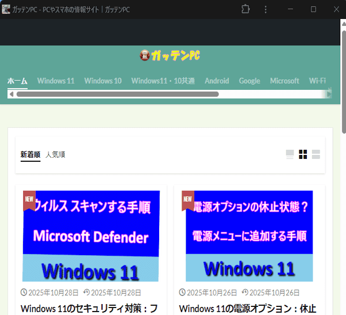This screenshot has width=346, height=315.
Task: Click published date 2025年10月28日
Action: coord(54,293)
